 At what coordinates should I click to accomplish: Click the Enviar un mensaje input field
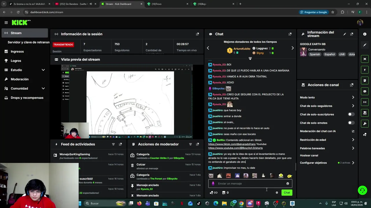pyautogui.click(x=250, y=183)
